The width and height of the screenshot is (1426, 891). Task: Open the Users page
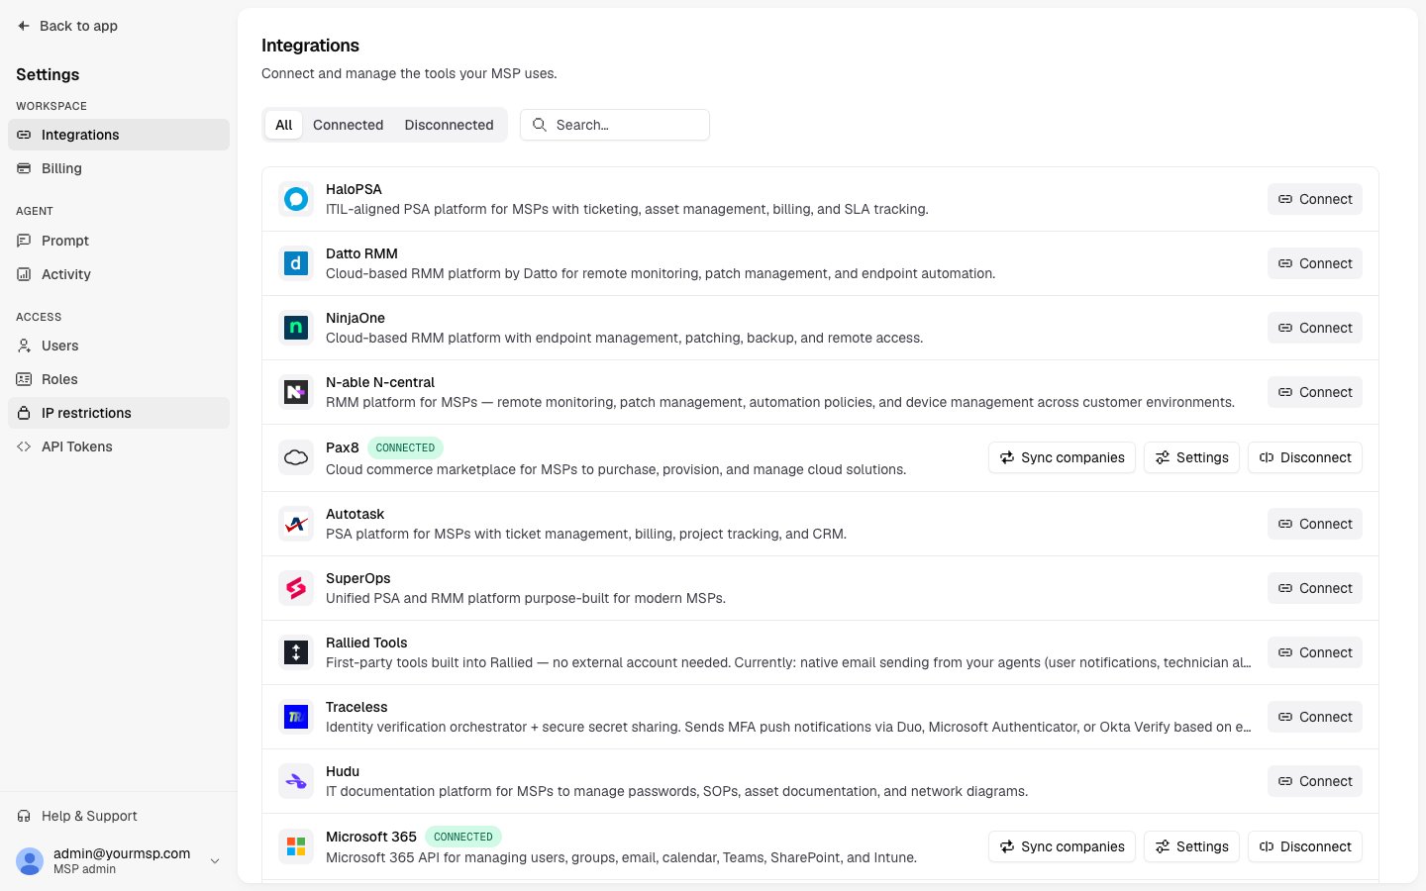tap(119, 346)
